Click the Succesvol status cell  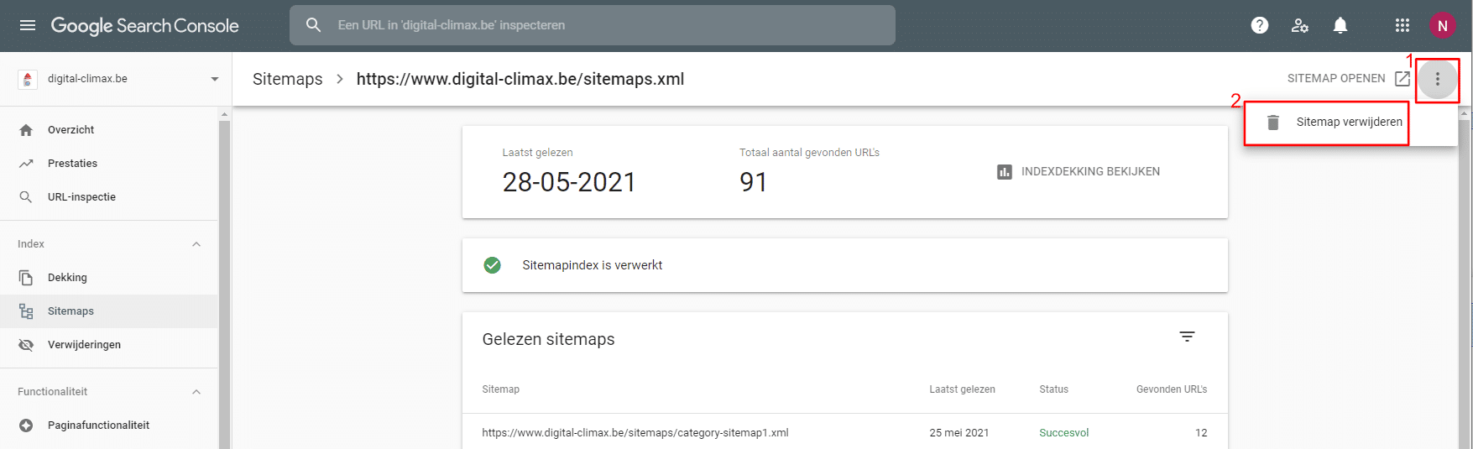[1063, 433]
